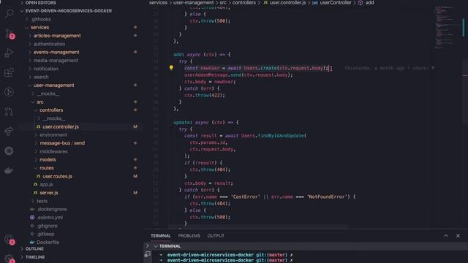Open server.js file

[x=49, y=193]
